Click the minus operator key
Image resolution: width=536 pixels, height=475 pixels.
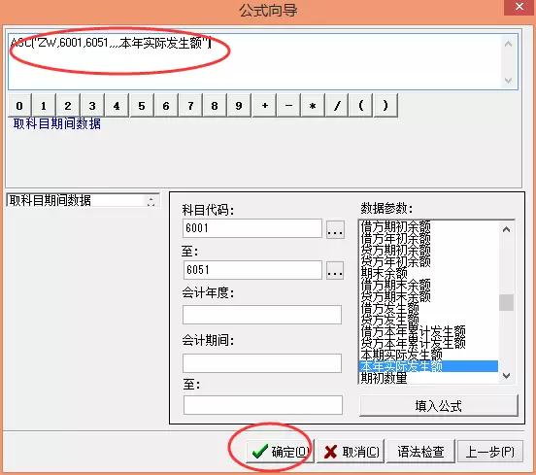(288, 106)
